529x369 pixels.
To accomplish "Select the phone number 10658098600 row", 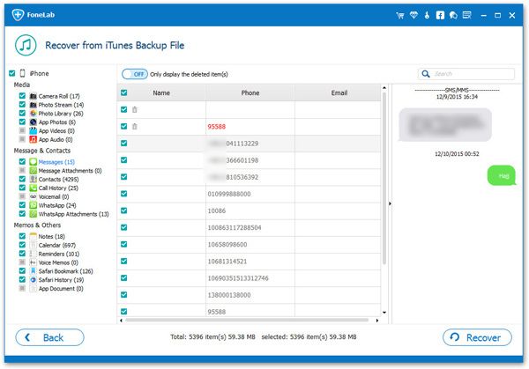I will 249,244.
